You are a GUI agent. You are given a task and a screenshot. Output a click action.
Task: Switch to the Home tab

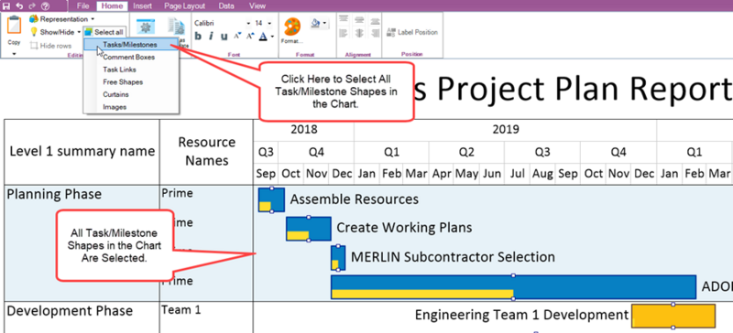coord(112,6)
